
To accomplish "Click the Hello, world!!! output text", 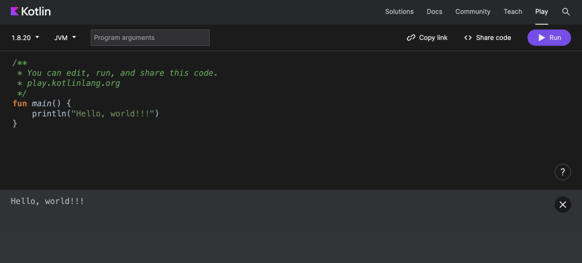I will point(47,201).
